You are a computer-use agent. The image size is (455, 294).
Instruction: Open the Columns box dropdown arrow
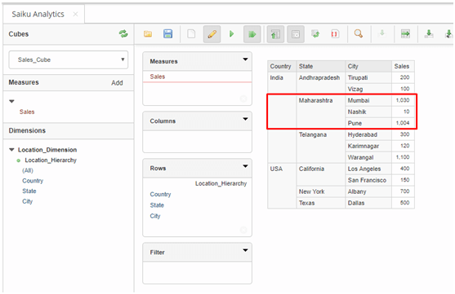pyautogui.click(x=246, y=119)
